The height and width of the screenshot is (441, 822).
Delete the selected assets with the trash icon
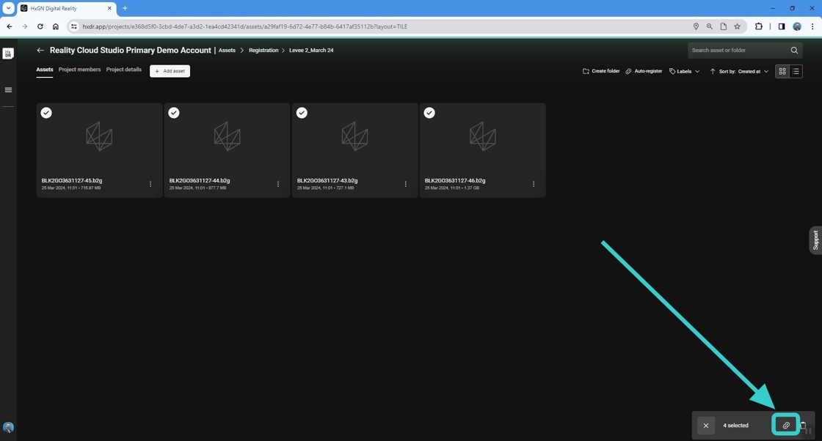tap(803, 426)
